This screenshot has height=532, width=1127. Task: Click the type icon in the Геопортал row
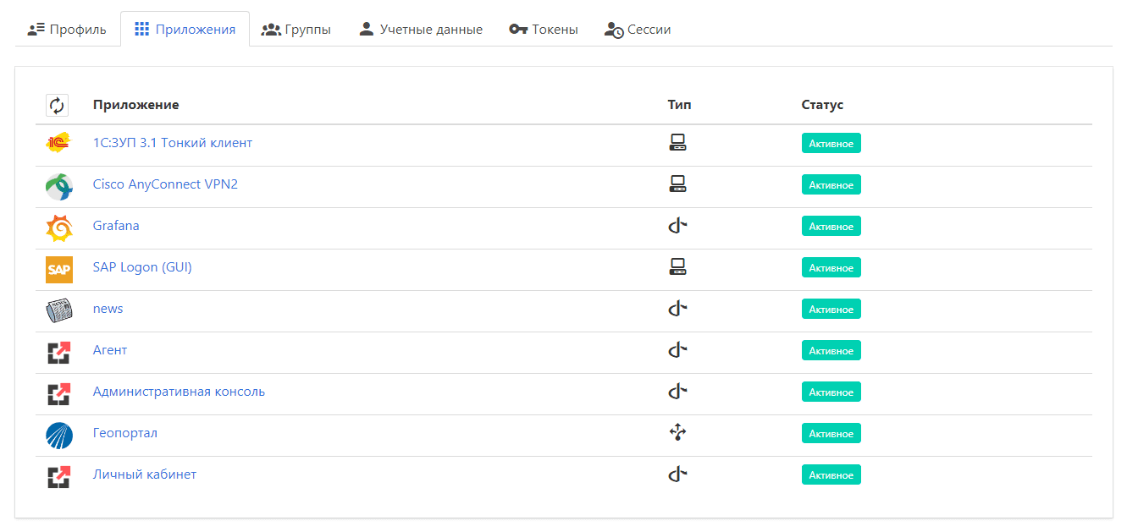tap(677, 433)
